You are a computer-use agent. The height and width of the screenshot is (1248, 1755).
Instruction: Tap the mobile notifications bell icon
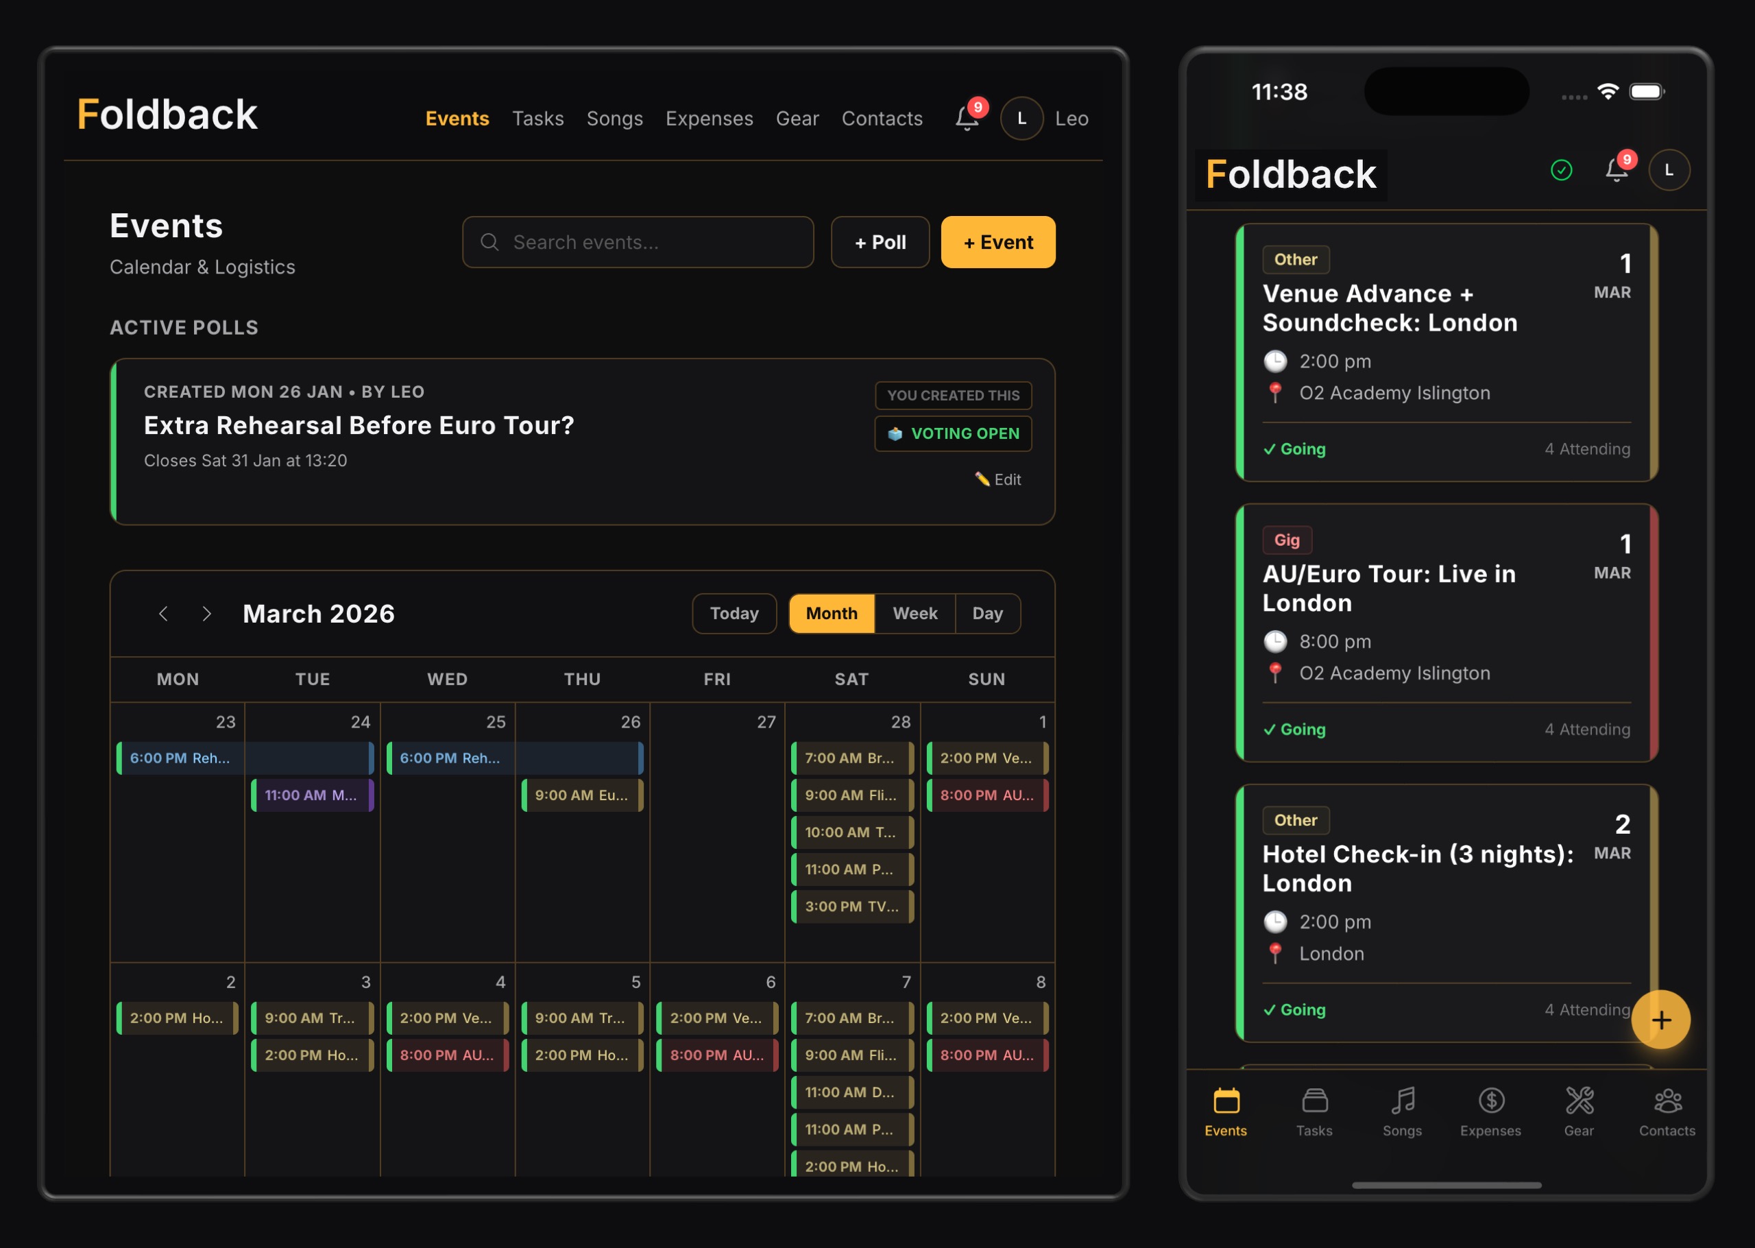(x=1616, y=170)
